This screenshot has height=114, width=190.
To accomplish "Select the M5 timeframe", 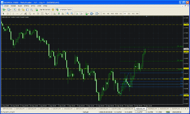I will click(x=108, y=14).
